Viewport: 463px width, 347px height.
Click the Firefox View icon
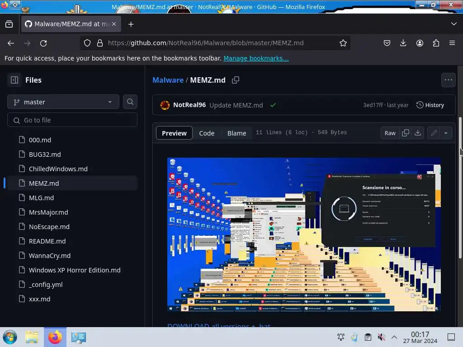(9, 24)
